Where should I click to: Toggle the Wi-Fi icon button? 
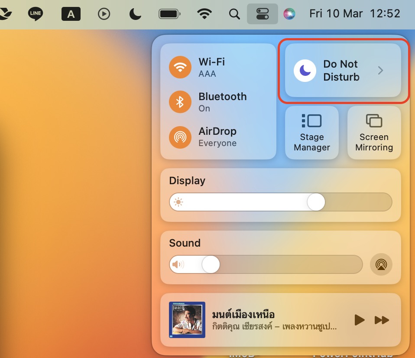tap(180, 67)
